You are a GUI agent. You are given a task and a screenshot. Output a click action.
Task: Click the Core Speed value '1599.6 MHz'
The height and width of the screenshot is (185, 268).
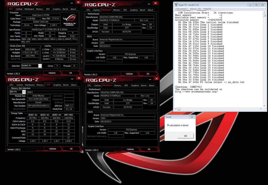(30, 49)
